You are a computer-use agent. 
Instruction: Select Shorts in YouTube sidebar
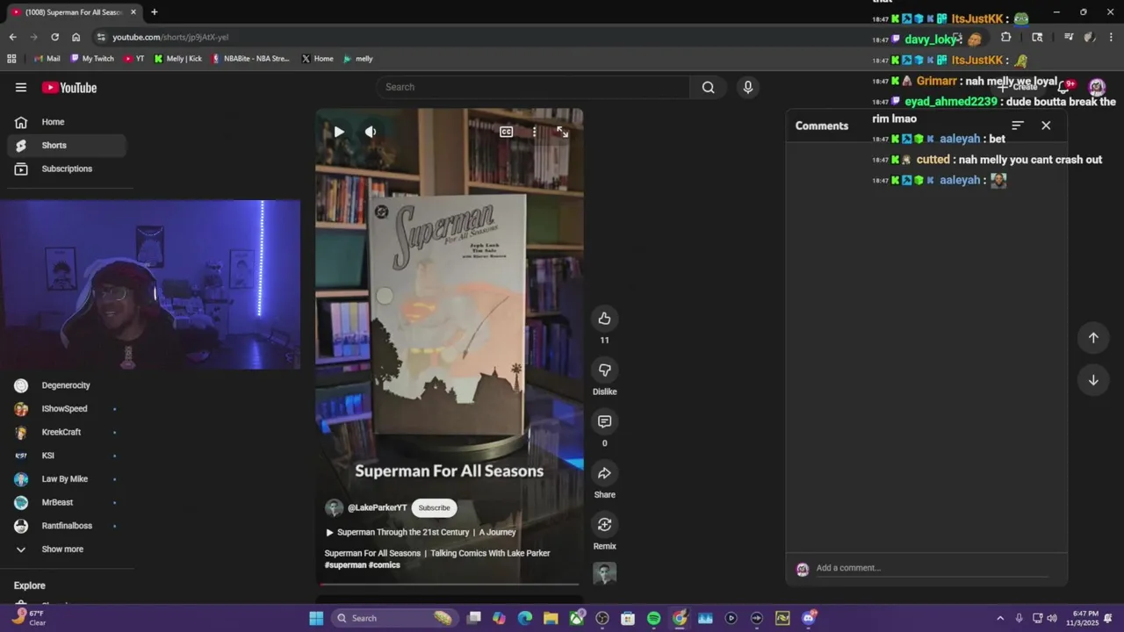pyautogui.click(x=67, y=146)
